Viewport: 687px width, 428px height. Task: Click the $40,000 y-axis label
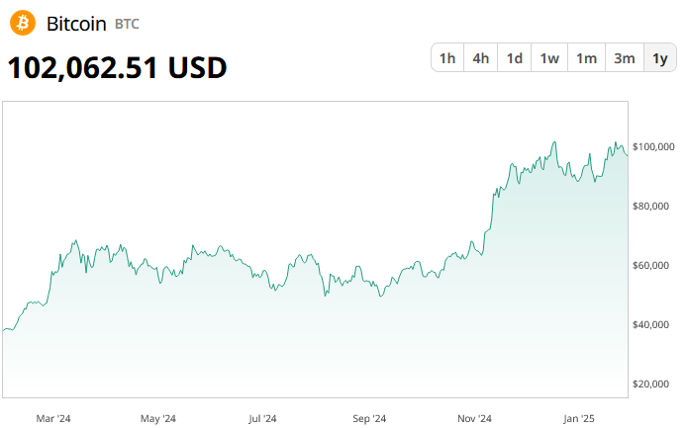(653, 325)
